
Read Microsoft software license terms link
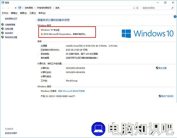(71, 91)
